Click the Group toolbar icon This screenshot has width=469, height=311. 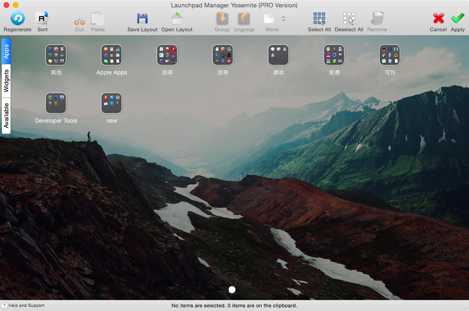pyautogui.click(x=222, y=18)
